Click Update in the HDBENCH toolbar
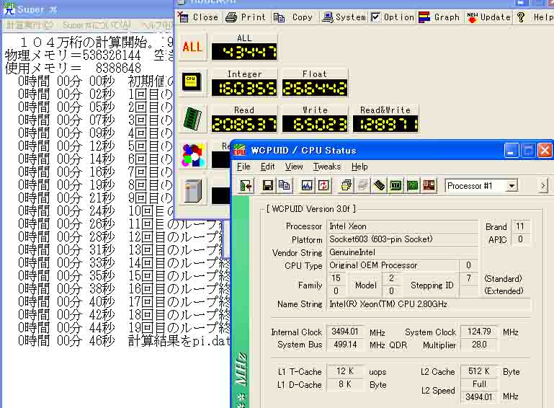The width and height of the screenshot is (554, 408). (488, 17)
